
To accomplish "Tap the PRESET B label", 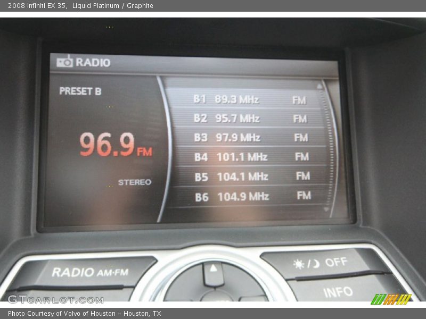I will [x=80, y=91].
